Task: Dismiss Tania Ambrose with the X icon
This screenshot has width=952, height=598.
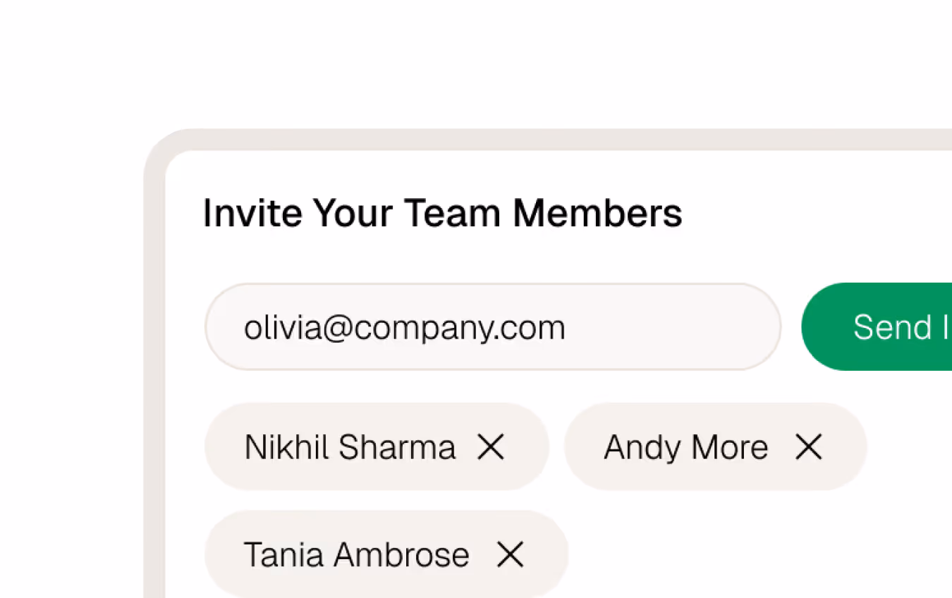Action: tap(510, 554)
